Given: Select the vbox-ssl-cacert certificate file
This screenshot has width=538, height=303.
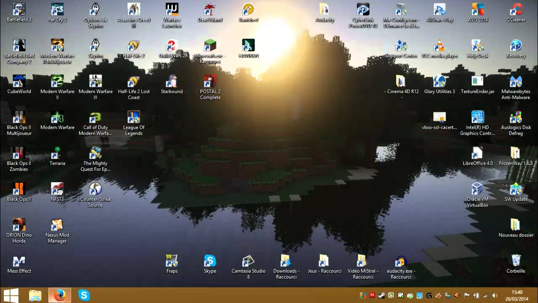Looking at the screenshot, I should click(x=440, y=117).
